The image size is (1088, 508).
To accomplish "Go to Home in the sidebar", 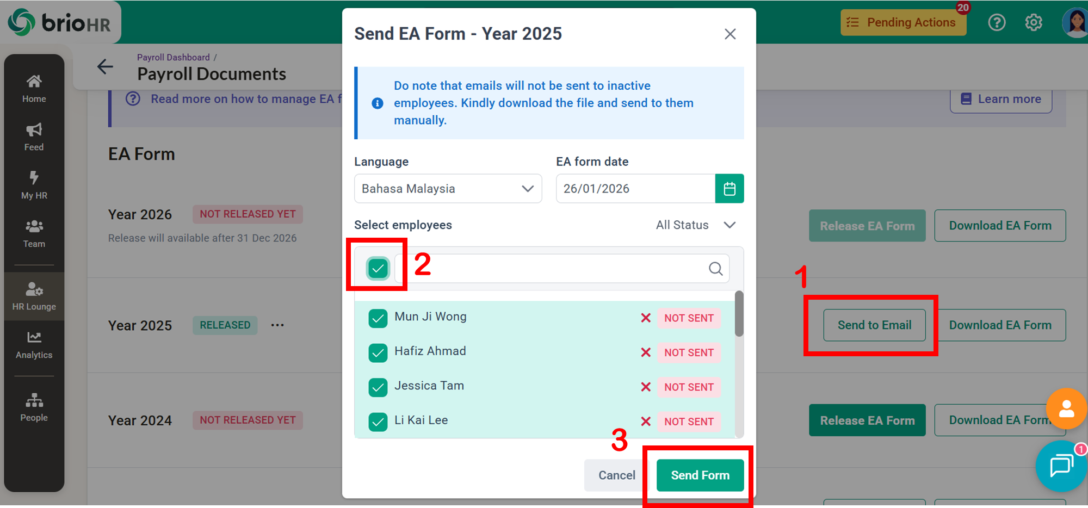I will tap(34, 89).
